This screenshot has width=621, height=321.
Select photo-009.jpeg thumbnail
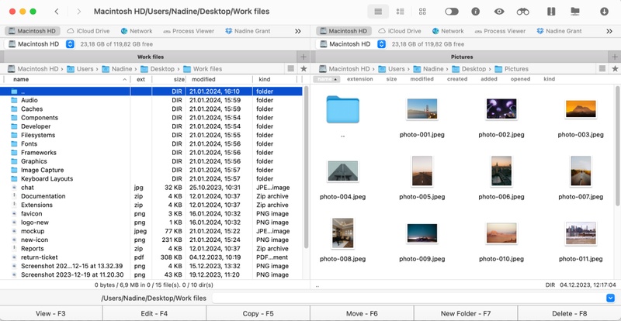pyautogui.click(x=422, y=233)
